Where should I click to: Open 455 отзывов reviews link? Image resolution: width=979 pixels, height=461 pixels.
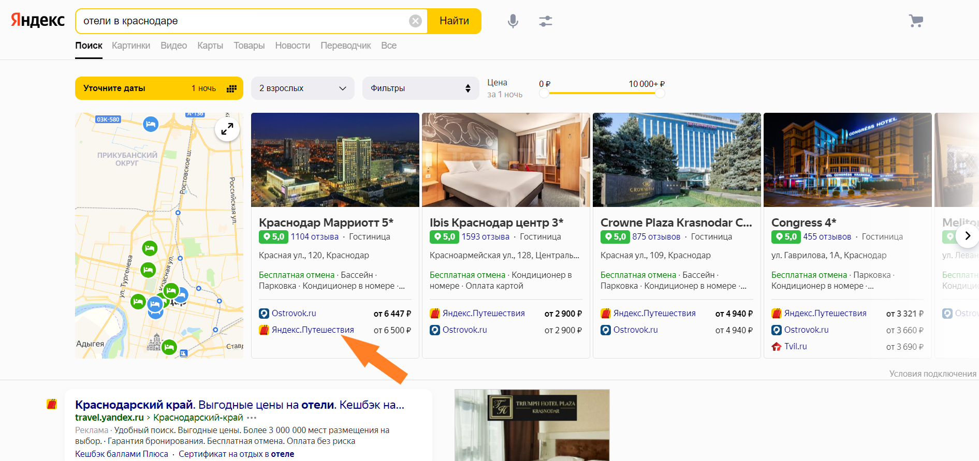tap(827, 237)
